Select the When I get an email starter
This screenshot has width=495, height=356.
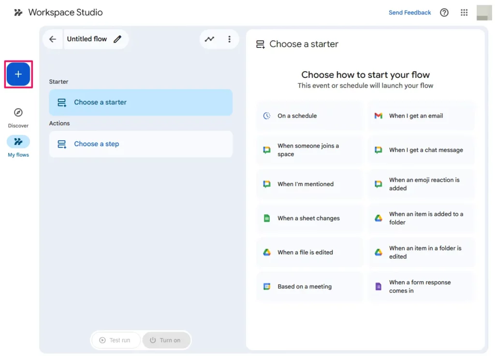pos(420,116)
